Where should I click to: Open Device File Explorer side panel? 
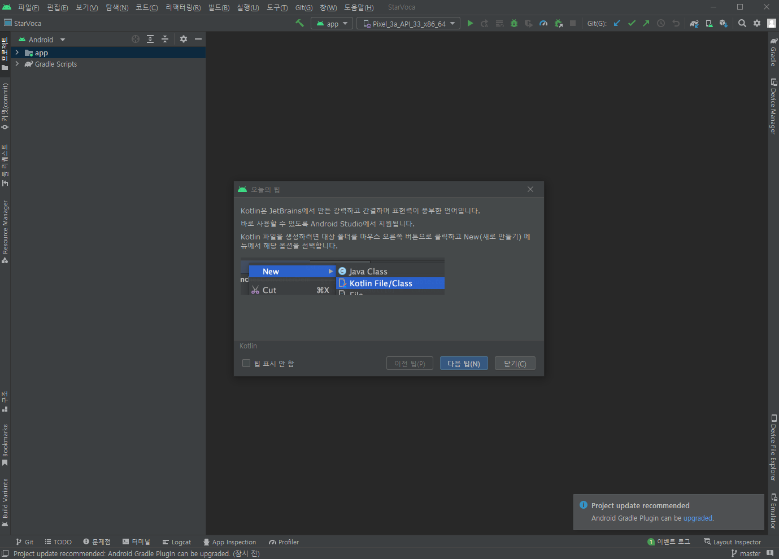pyautogui.click(x=773, y=448)
